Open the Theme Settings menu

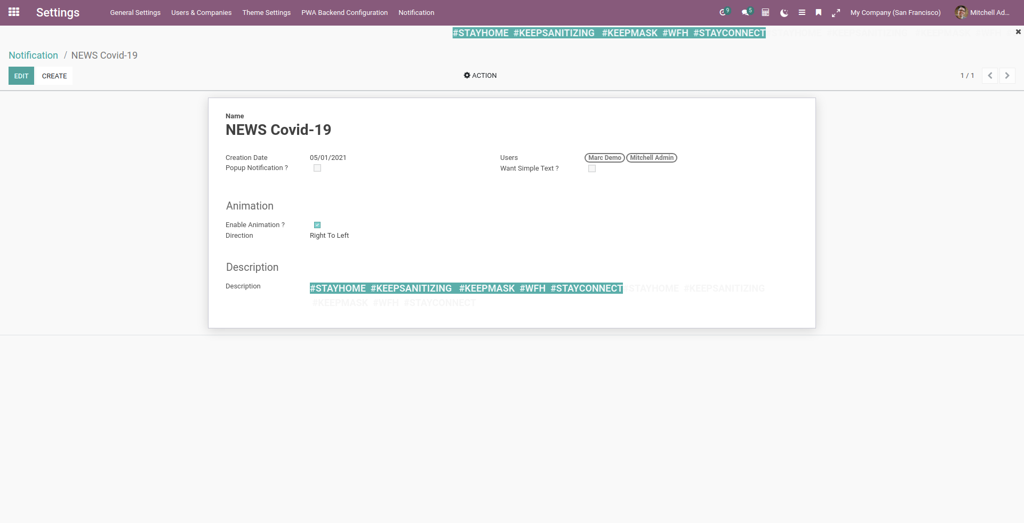pyautogui.click(x=267, y=13)
